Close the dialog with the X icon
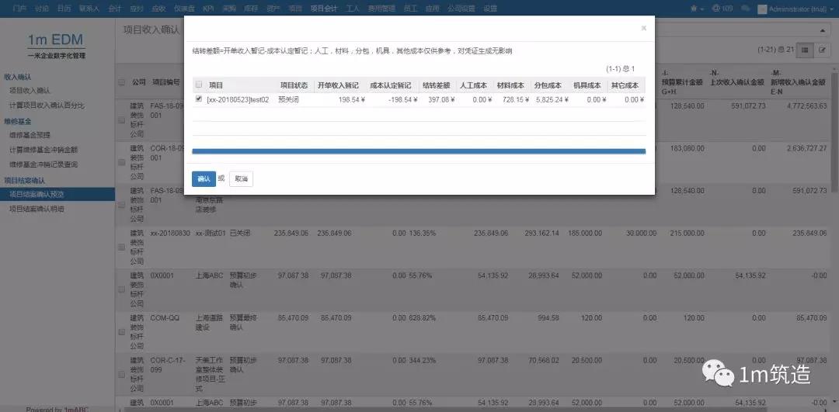Viewport: 839px width, 412px height. [643, 28]
